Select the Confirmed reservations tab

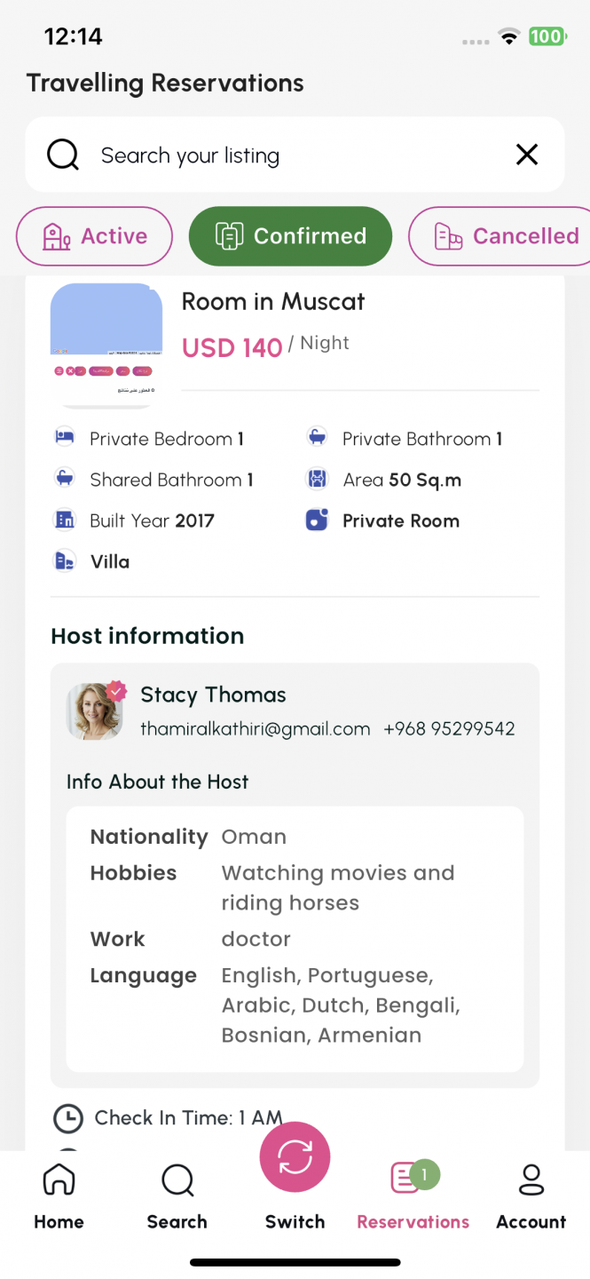click(x=290, y=236)
